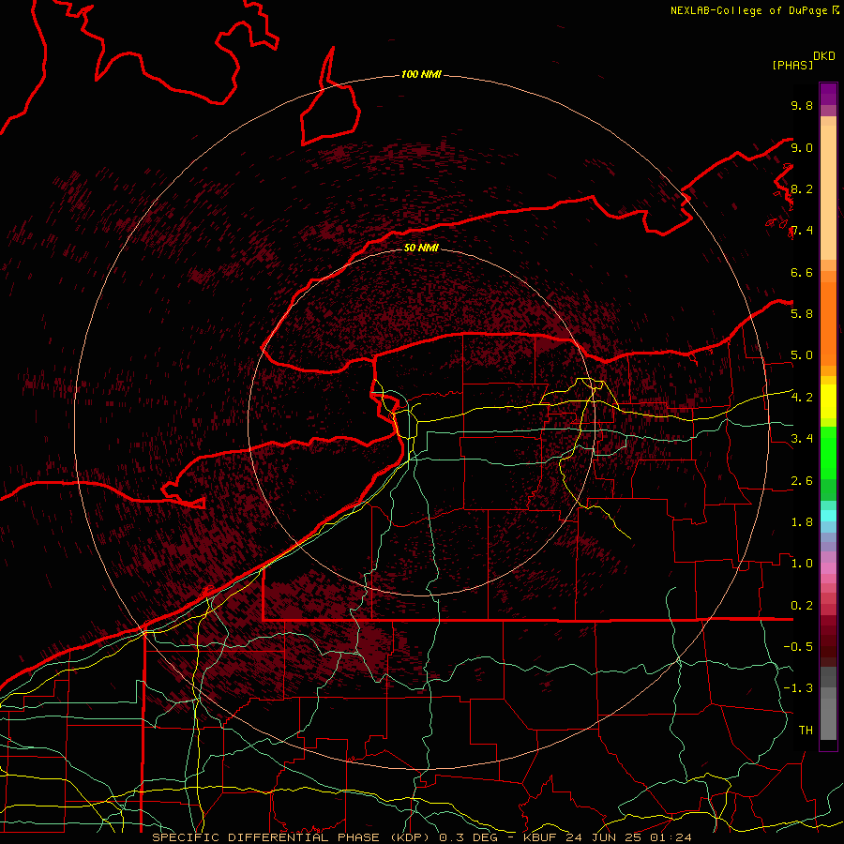This screenshot has width=844, height=844.
Task: Click the orange segment of the color bar
Action: [x=828, y=324]
